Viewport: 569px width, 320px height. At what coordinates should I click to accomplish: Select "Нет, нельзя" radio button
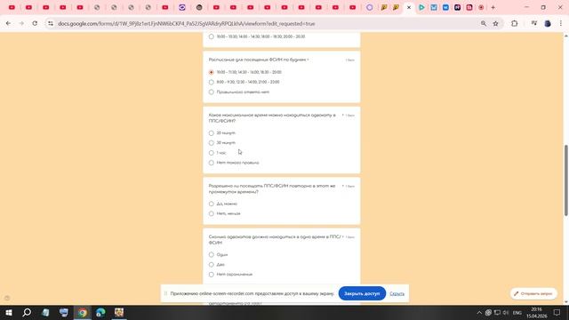(x=212, y=213)
